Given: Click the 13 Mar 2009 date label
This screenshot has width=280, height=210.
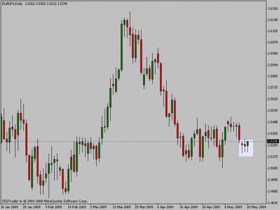Looking at the screenshot, I should click(x=122, y=207).
